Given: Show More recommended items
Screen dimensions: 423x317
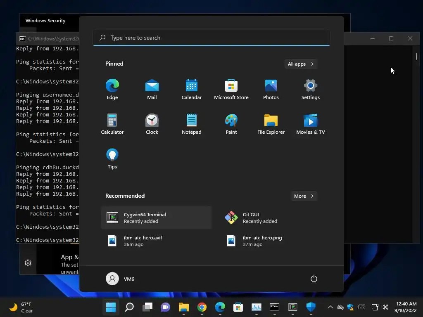Looking at the screenshot, I should [x=304, y=196].
